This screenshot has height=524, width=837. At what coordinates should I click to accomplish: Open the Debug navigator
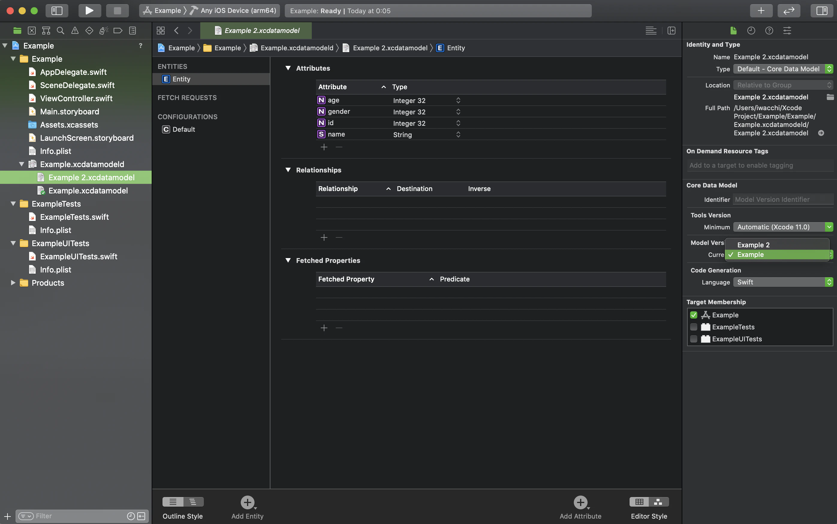click(104, 31)
